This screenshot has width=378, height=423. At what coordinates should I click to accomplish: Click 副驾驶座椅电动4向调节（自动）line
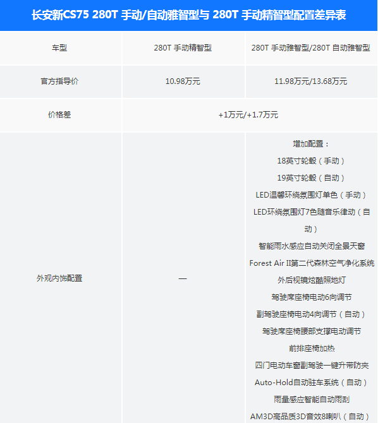(311, 314)
